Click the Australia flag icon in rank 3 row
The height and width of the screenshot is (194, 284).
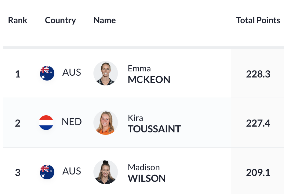click(47, 172)
